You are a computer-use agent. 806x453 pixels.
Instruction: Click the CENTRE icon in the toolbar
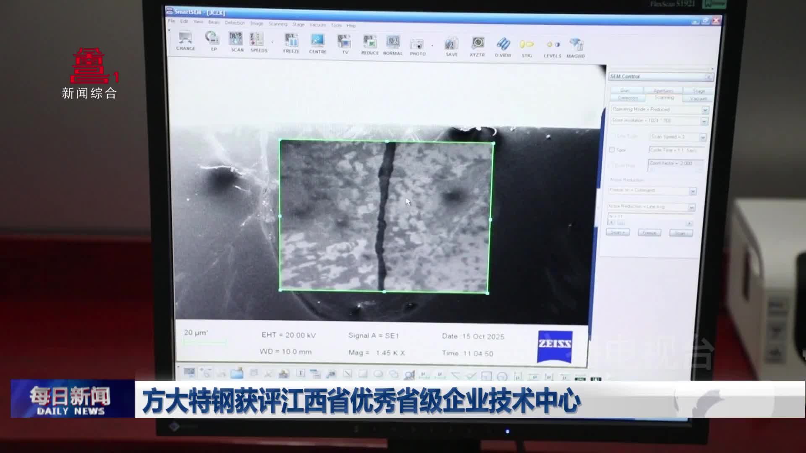click(317, 42)
